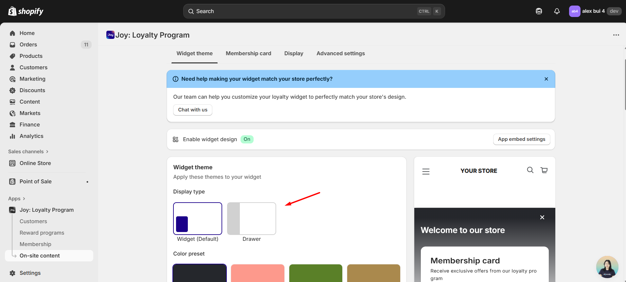626x282 pixels.
Task: Expand the Apps section in sidebar
Action: coord(17,199)
